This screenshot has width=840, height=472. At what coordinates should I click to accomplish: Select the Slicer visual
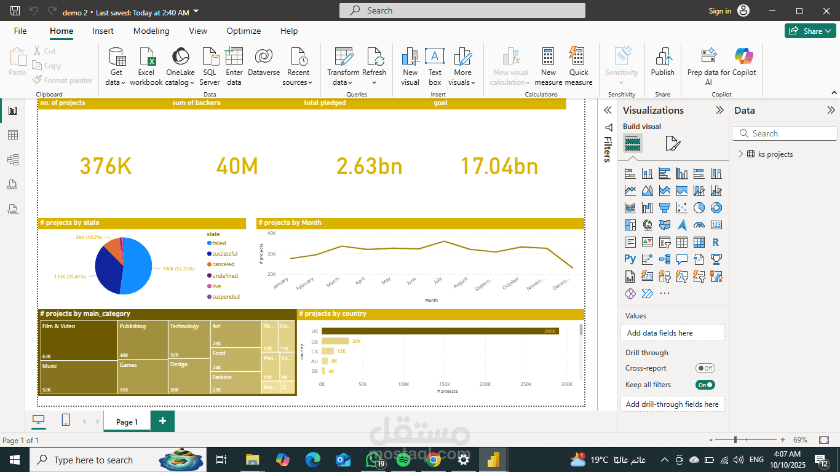pos(664,242)
